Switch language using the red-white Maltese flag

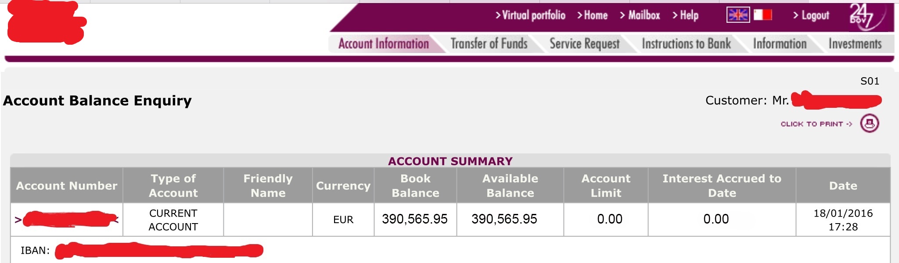click(x=763, y=15)
